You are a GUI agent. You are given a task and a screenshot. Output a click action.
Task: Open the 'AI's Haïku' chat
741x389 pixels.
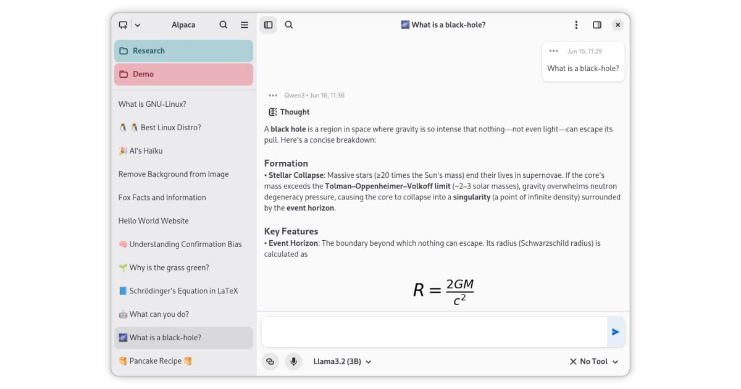click(x=183, y=151)
